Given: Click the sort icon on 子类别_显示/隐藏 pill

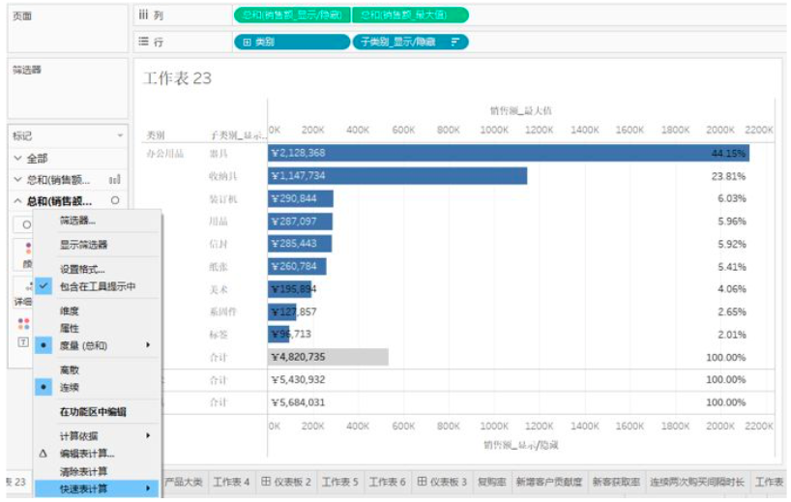Looking at the screenshot, I should (455, 42).
